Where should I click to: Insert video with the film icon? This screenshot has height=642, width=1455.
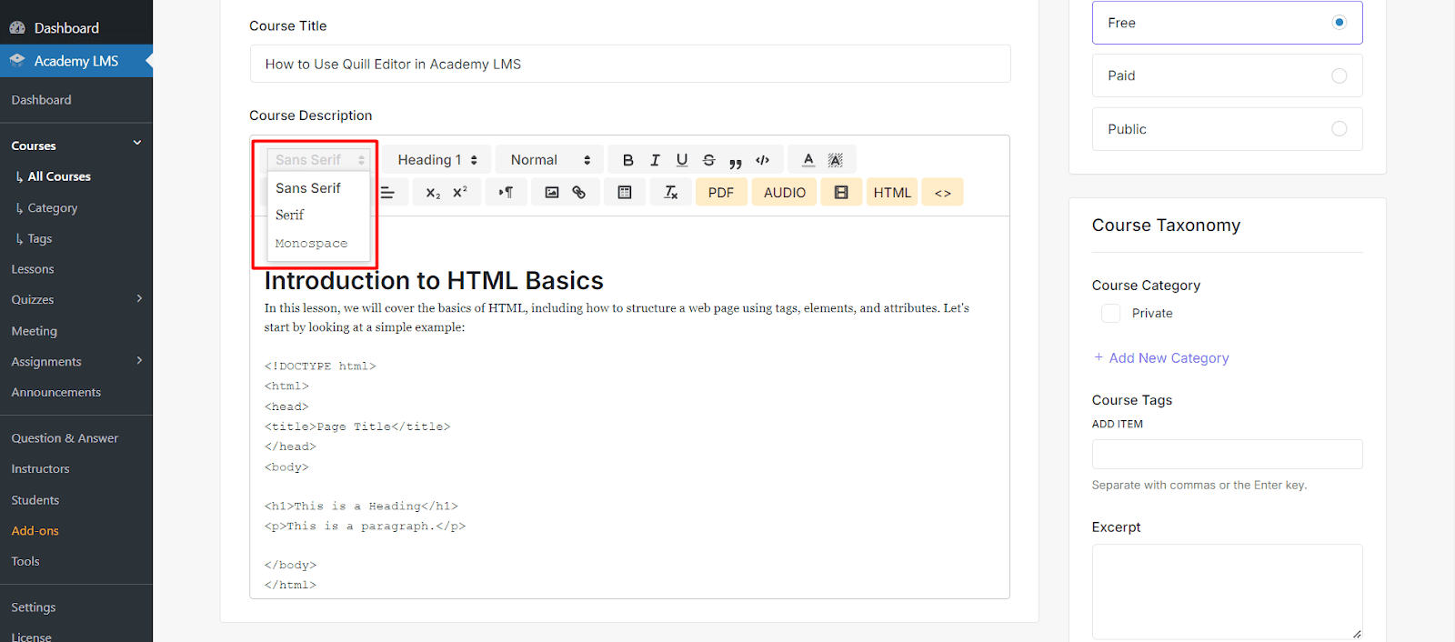pos(841,193)
